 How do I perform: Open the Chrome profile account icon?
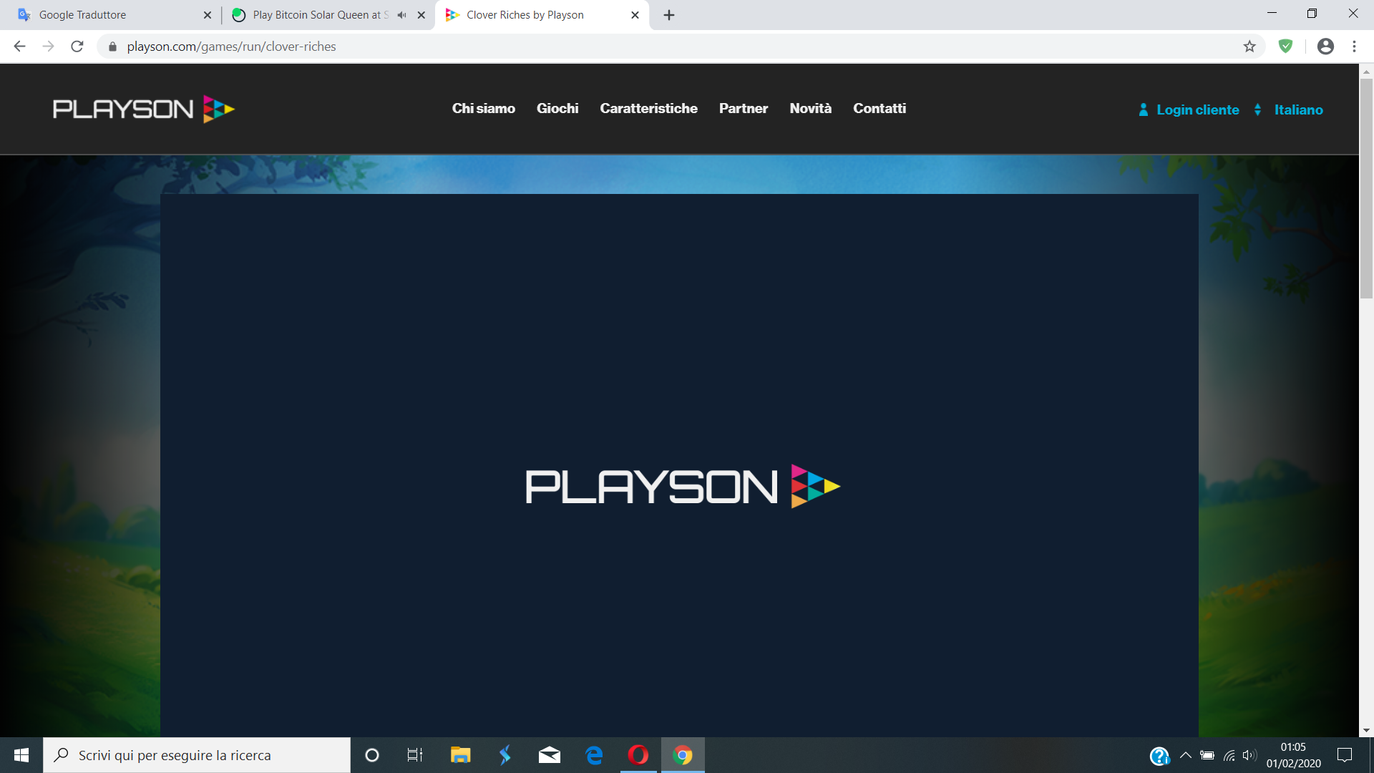[x=1325, y=47]
